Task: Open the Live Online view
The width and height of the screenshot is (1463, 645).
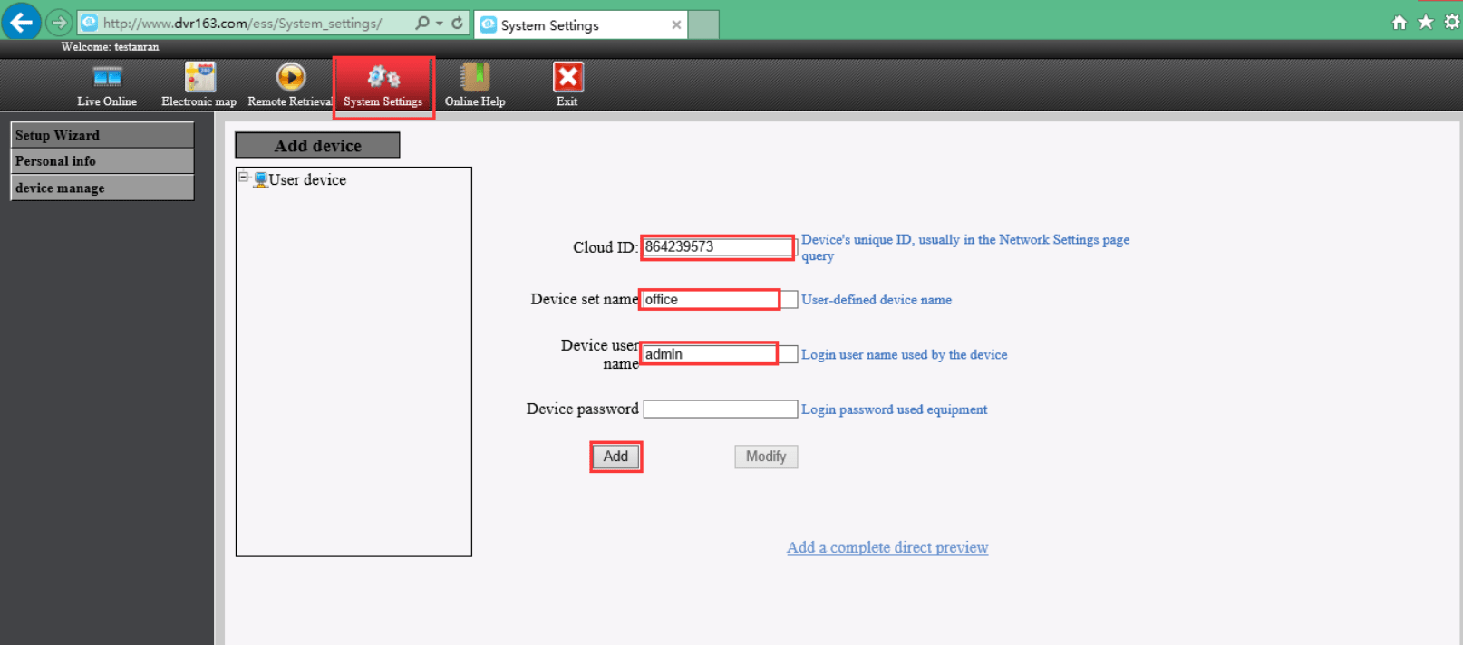Action: tap(107, 79)
